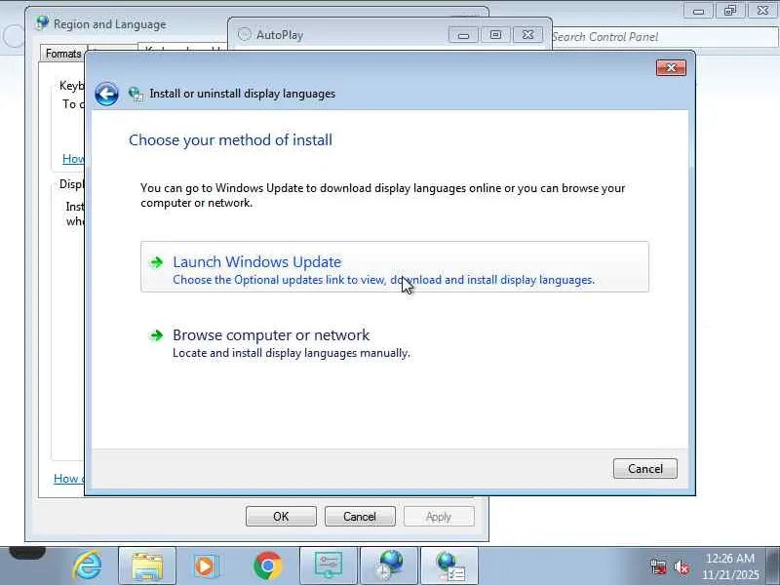Go back using the blue arrow button
This screenshot has width=780, height=585.
(106, 94)
